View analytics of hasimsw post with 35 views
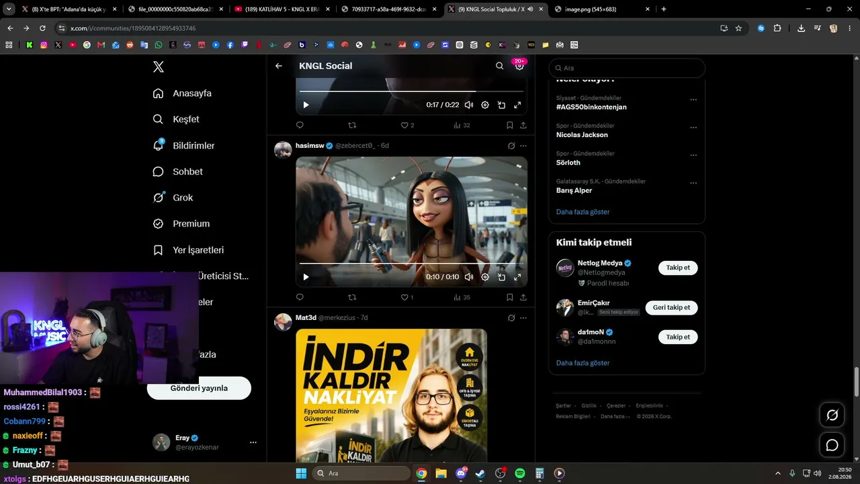Screen dimensions: 860x484 coord(462,297)
